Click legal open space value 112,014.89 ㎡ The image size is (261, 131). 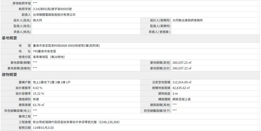click(182, 82)
